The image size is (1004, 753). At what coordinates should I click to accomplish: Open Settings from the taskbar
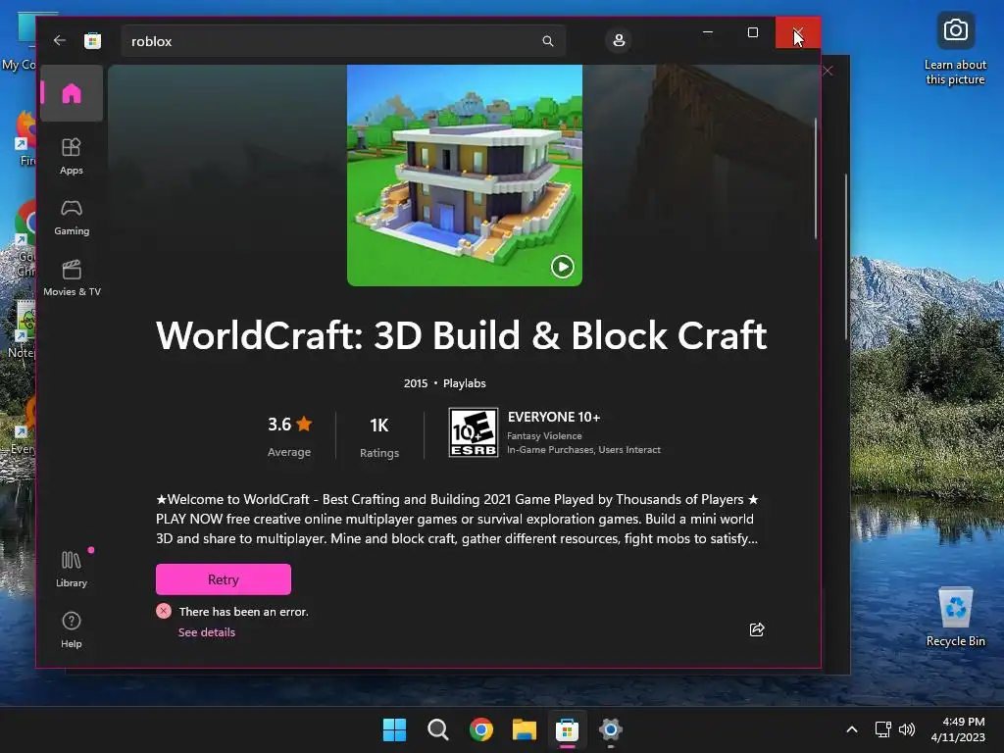(x=610, y=729)
